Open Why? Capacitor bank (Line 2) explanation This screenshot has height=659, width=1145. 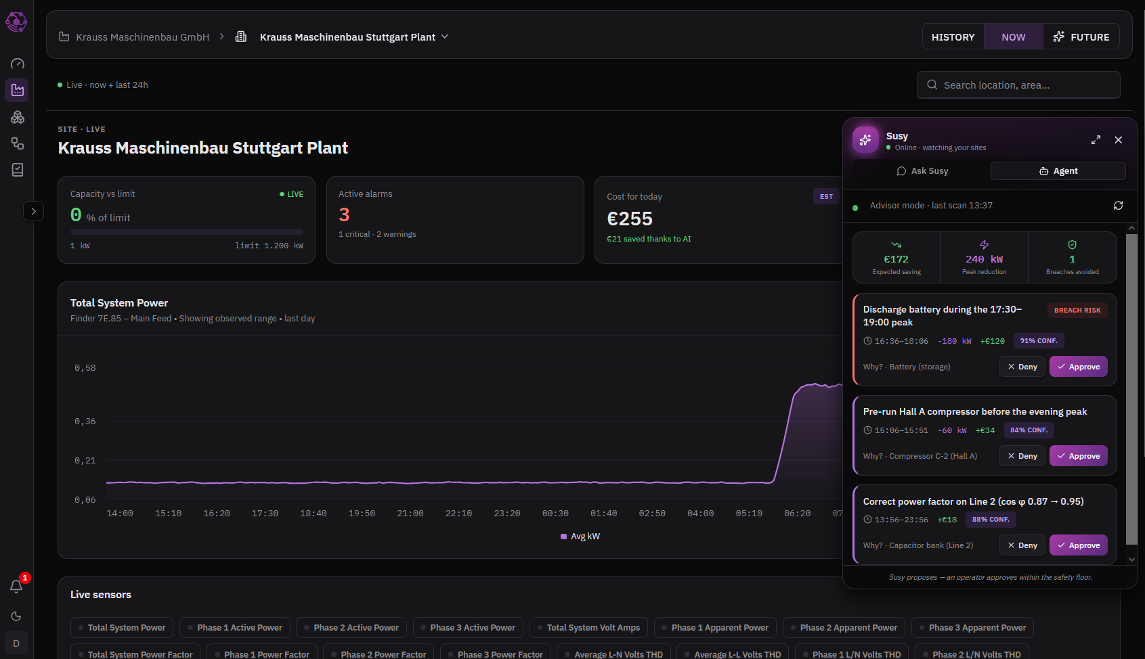918,545
